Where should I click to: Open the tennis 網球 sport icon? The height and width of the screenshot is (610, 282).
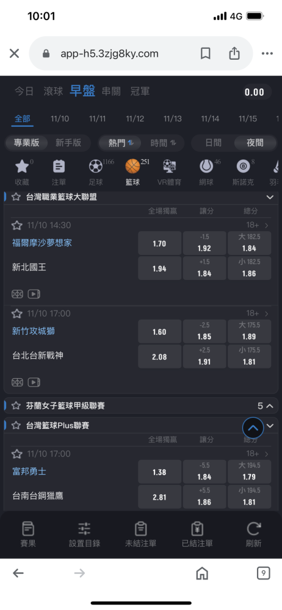(x=206, y=167)
